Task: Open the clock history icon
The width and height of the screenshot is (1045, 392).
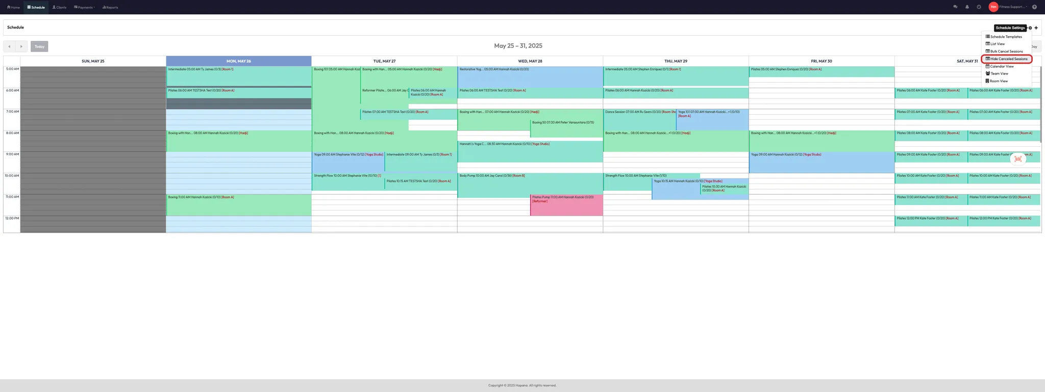Action: (x=979, y=7)
